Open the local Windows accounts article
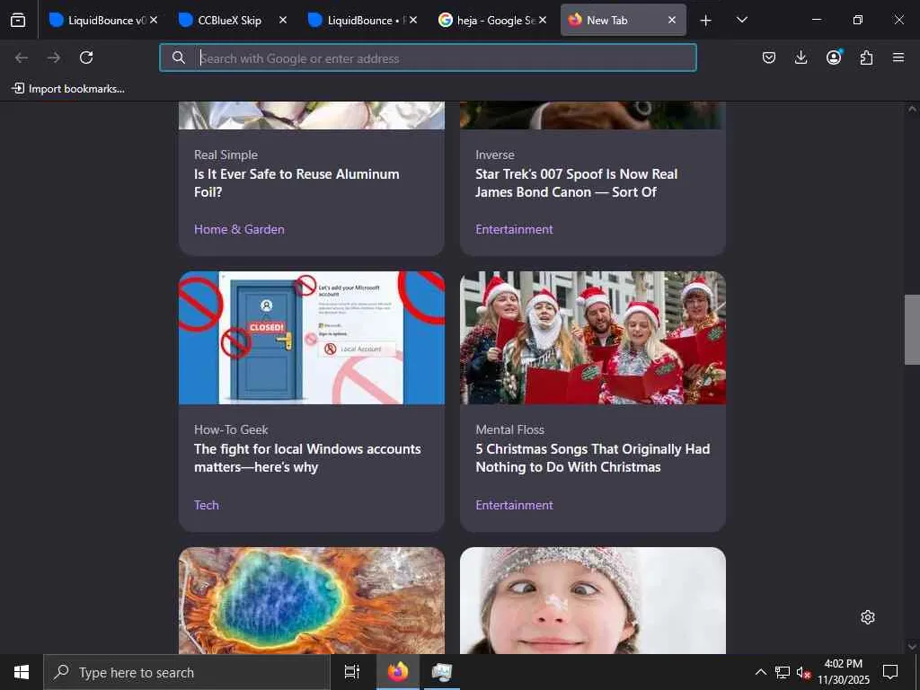920x690 pixels. pyautogui.click(x=307, y=458)
